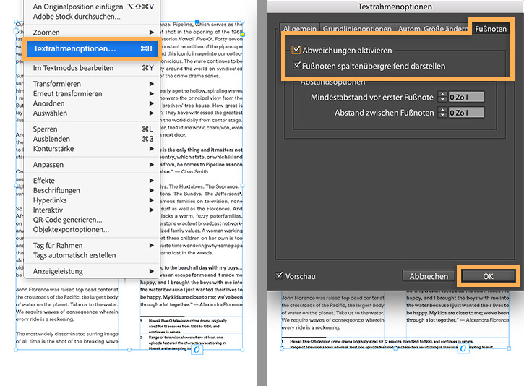Image resolution: width=524 pixels, height=386 pixels.
Task: Open the Zoomen submenu
Action: tap(93, 33)
